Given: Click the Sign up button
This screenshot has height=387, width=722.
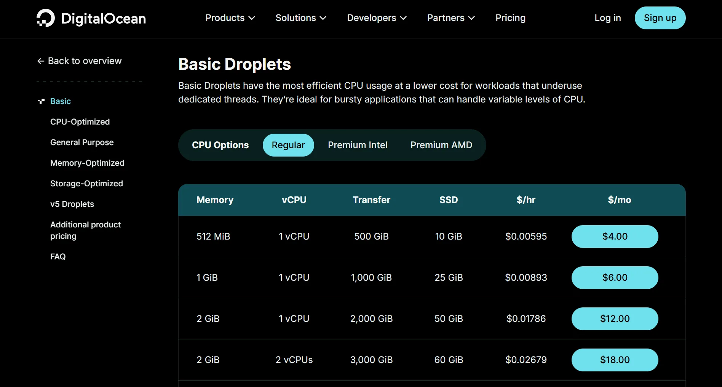Looking at the screenshot, I should (x=660, y=18).
